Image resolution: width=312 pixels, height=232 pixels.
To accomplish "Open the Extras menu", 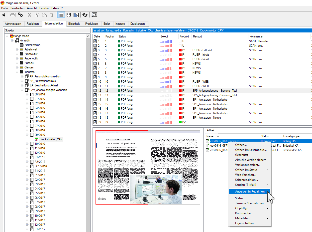I will (x=55, y=8).
